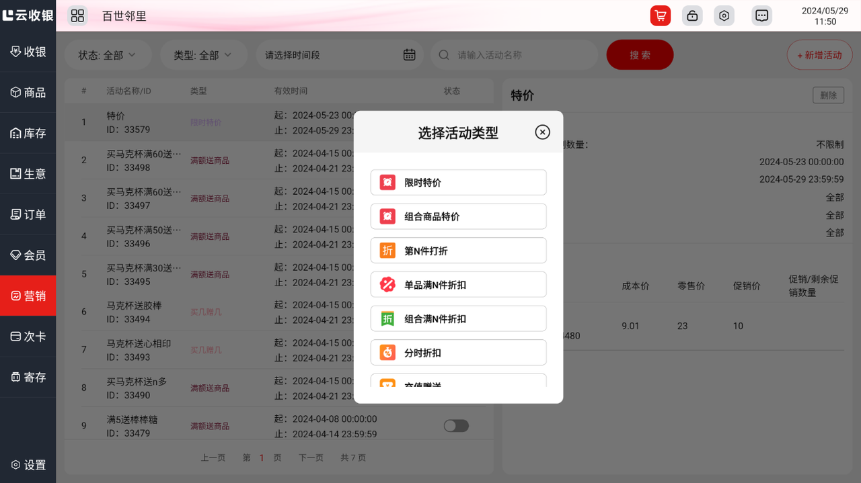Expand the 状态: 全部 dropdown

(107, 55)
